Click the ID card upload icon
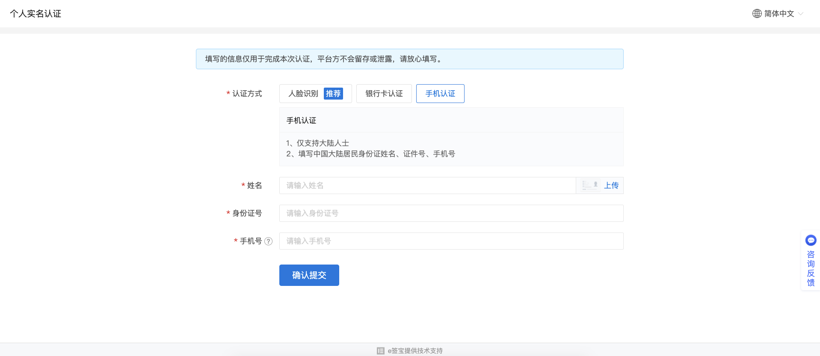Image resolution: width=820 pixels, height=356 pixels. tap(590, 185)
